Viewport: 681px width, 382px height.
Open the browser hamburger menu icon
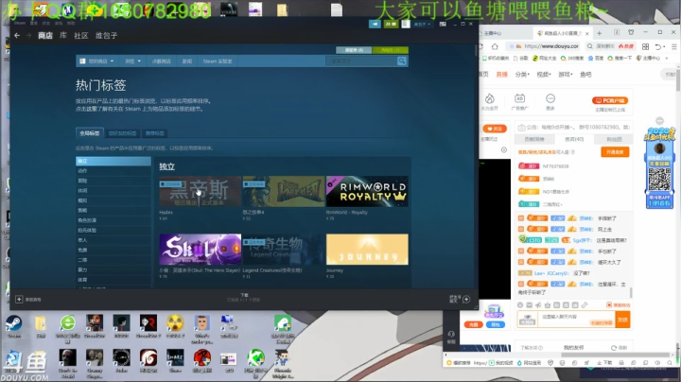pyautogui.click(x=674, y=46)
